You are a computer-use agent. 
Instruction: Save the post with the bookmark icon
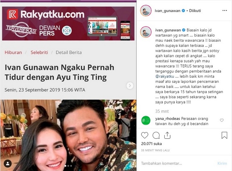coord(224,135)
